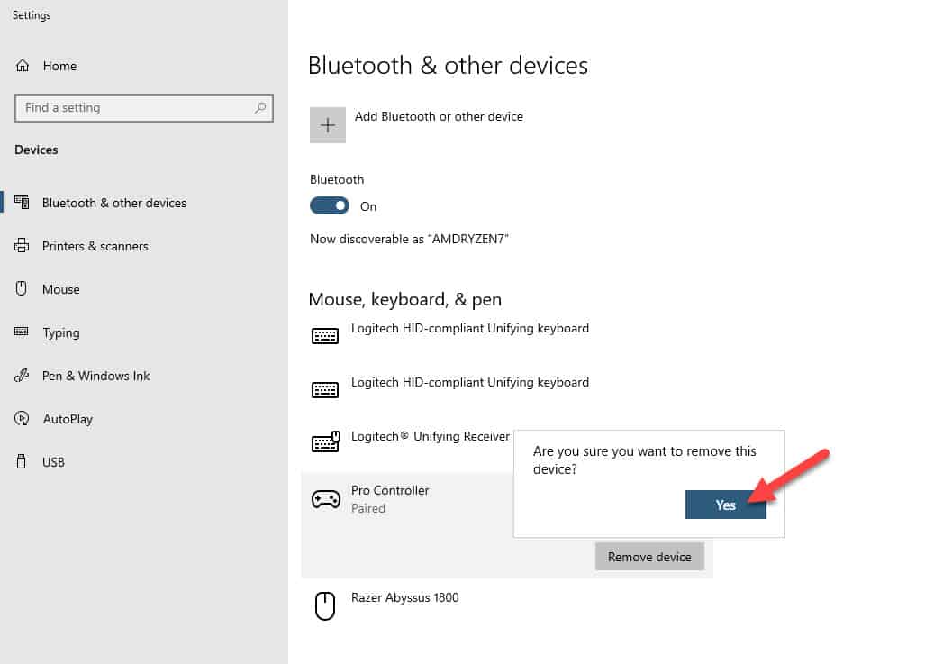This screenshot has width=934, height=664.
Task: Click the plus icon to add a device
Action: pos(327,124)
